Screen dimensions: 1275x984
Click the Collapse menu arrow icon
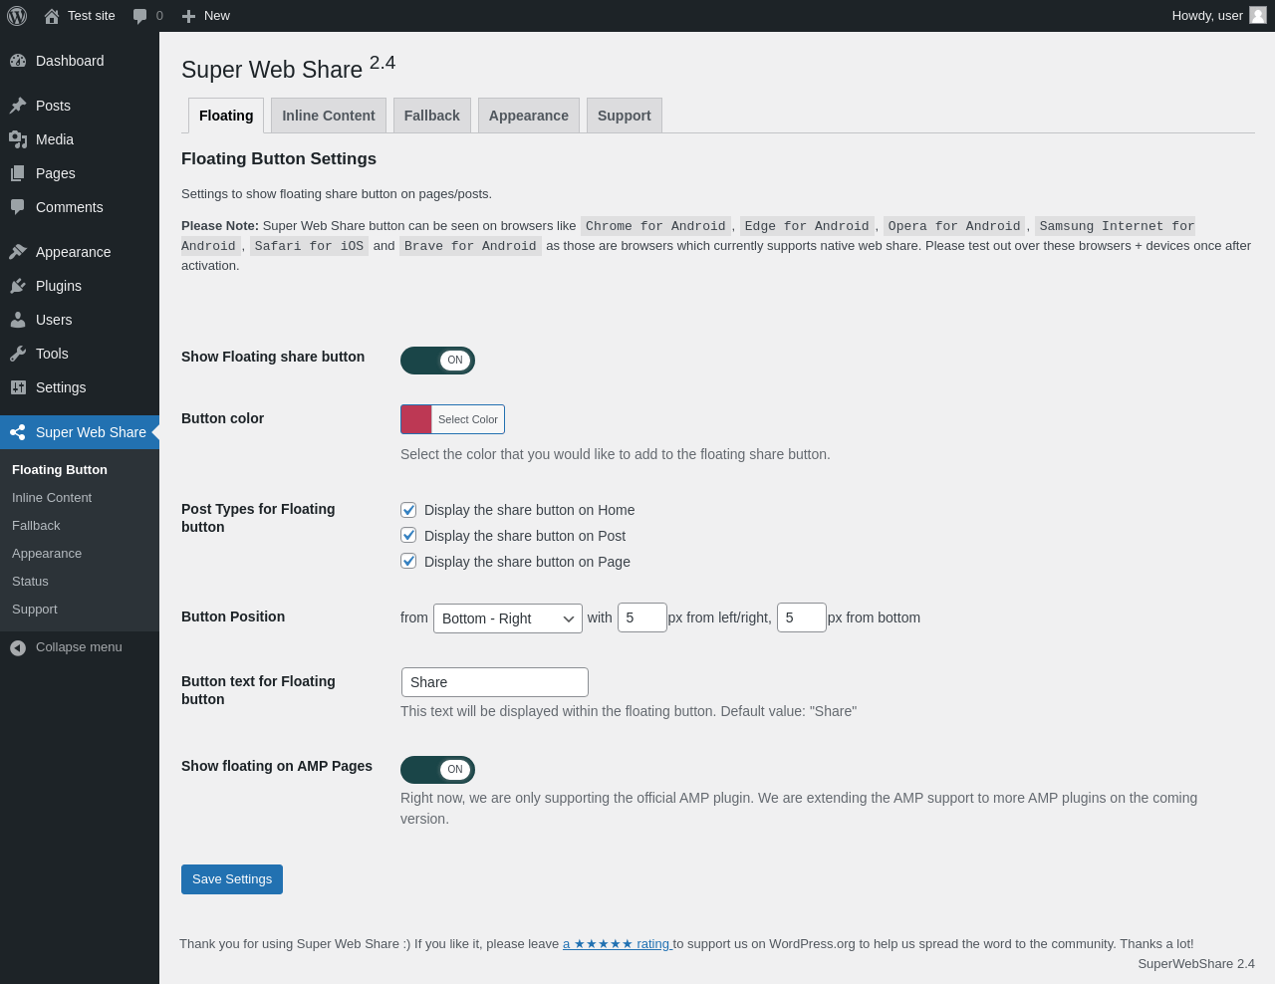[18, 647]
